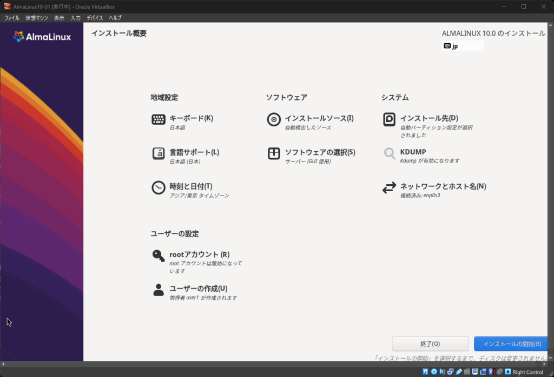
Task: Open the ファイル menu
Action: tap(12, 18)
